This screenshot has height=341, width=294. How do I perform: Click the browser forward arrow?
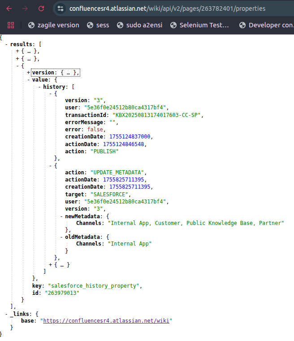point(25,9)
